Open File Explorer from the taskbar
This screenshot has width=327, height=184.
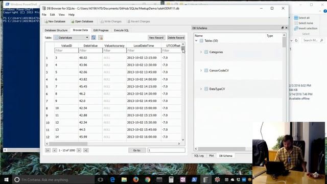(x=124, y=179)
